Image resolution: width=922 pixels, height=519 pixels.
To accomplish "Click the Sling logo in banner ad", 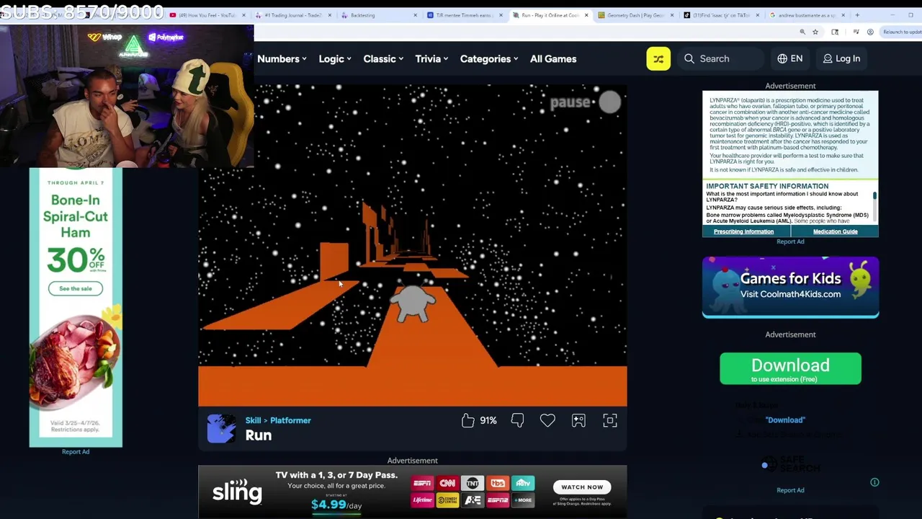I will [x=237, y=492].
